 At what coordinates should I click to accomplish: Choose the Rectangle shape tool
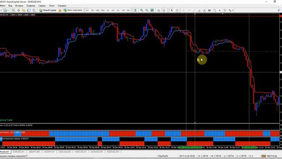[x=209, y=11]
